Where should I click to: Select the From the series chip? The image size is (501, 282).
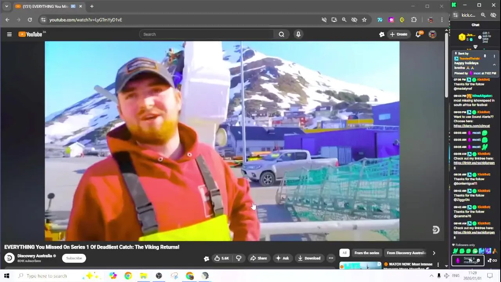click(367, 253)
